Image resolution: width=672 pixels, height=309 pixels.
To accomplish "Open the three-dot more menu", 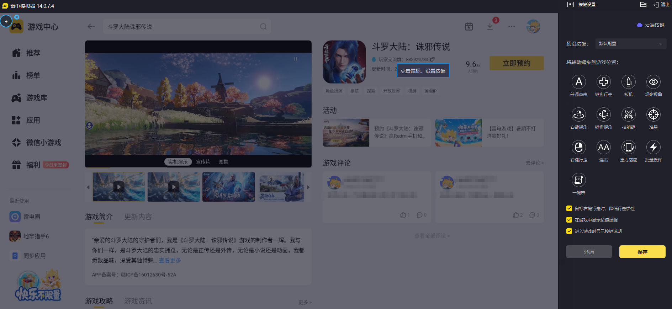I will coord(512,27).
